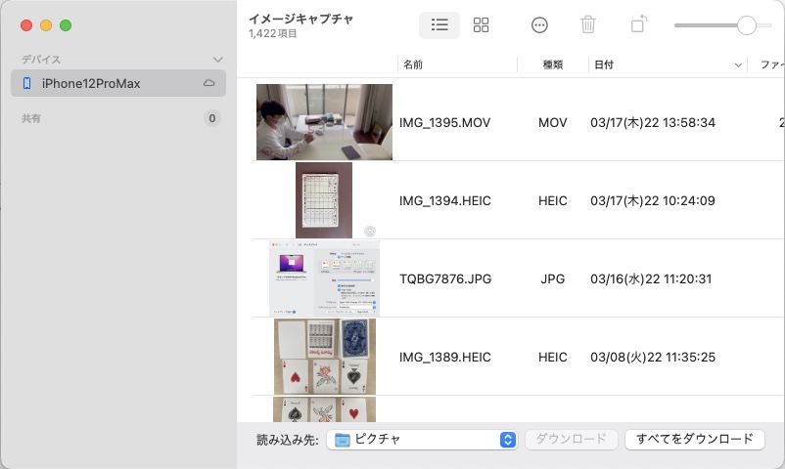Switch to icon grid view
Viewport: 785px width, 469px height.
point(481,25)
